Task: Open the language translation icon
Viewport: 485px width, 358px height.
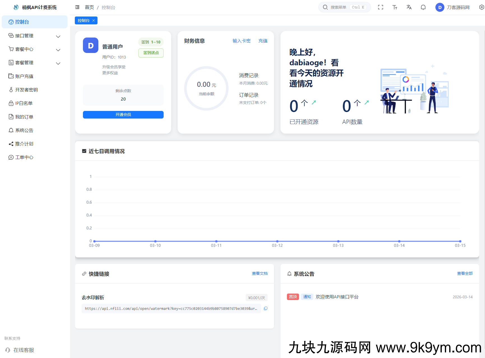Action: pyautogui.click(x=409, y=7)
